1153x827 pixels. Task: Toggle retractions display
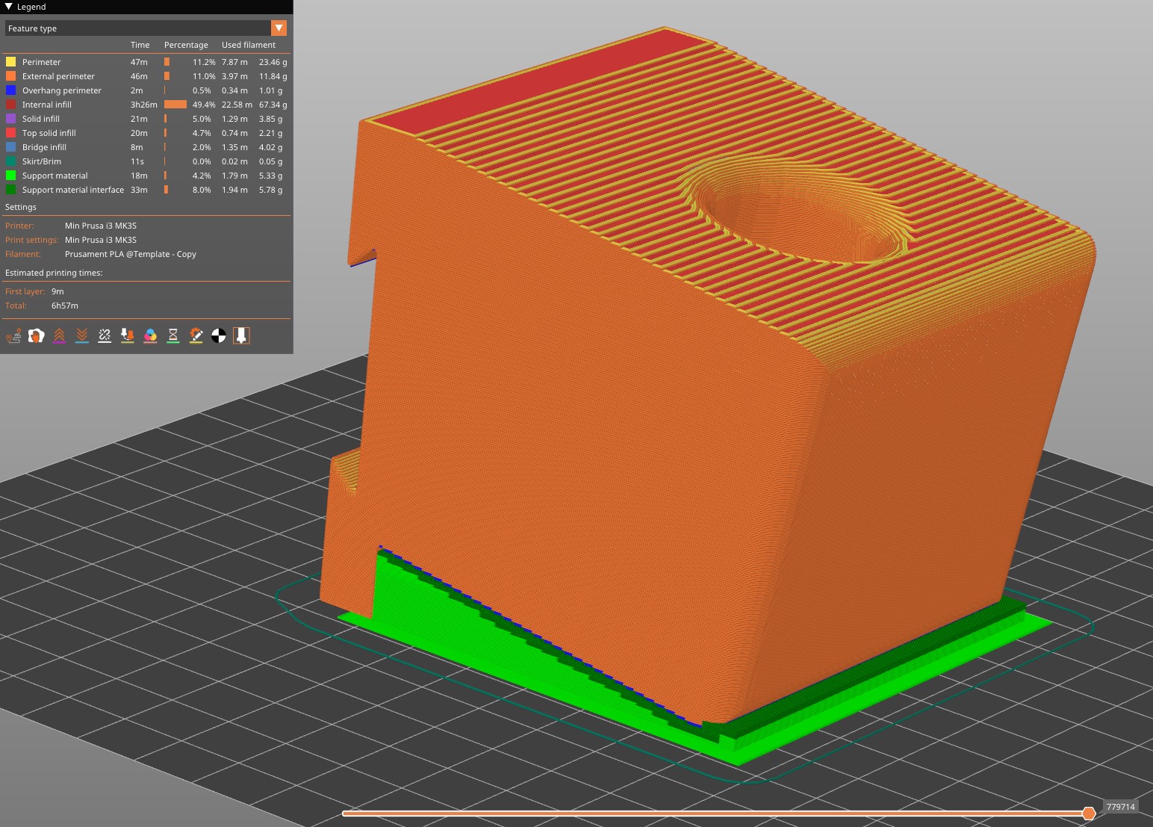pyautogui.click(x=59, y=335)
